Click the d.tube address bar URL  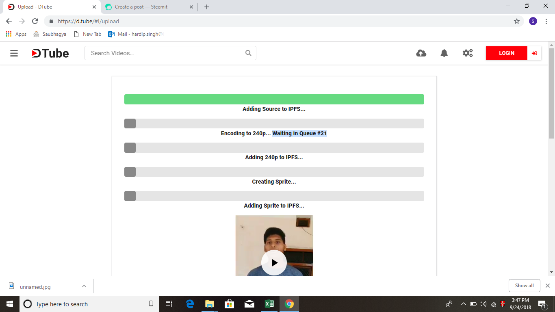(x=88, y=21)
